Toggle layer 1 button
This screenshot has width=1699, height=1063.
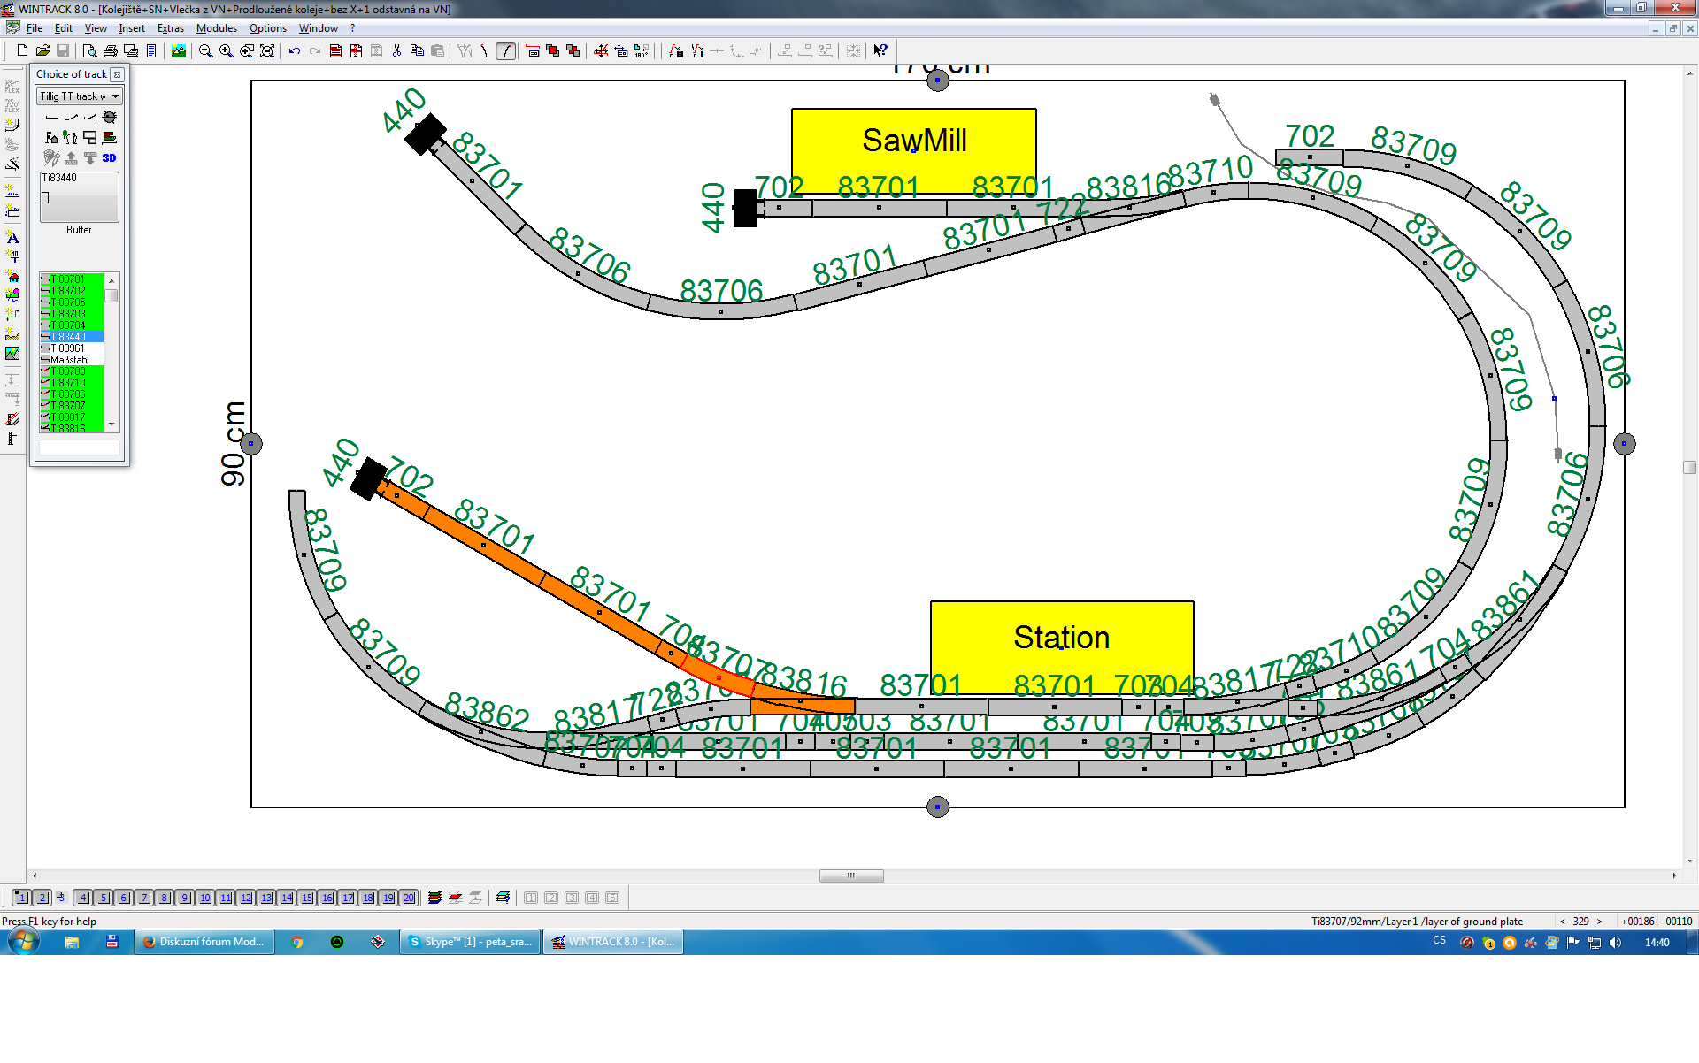(x=21, y=898)
